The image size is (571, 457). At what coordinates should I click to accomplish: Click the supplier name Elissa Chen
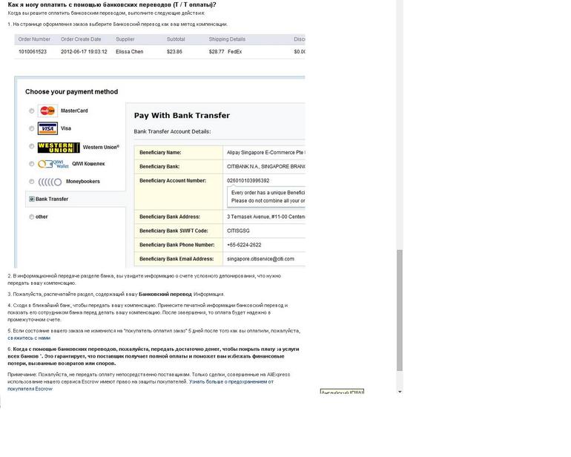(x=130, y=52)
